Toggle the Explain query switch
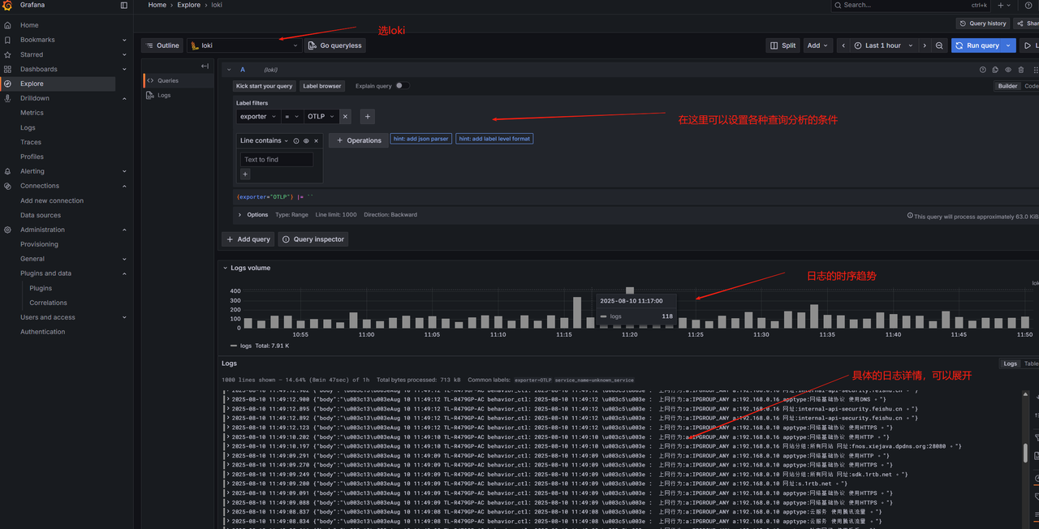 402,86
